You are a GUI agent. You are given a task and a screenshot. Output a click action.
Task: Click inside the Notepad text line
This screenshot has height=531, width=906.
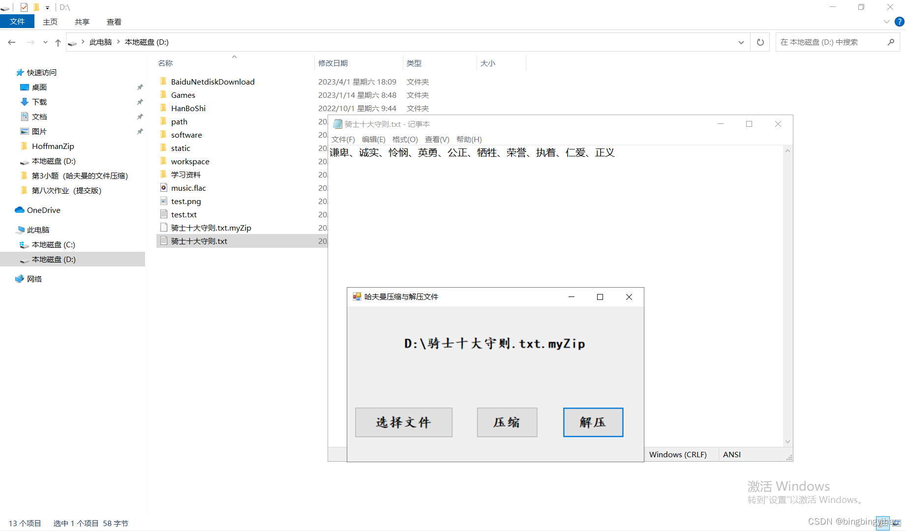[472, 153]
